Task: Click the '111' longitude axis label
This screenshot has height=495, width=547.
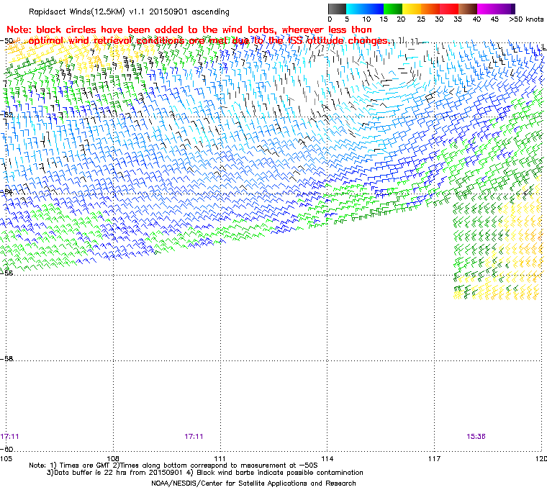Action: point(220,459)
